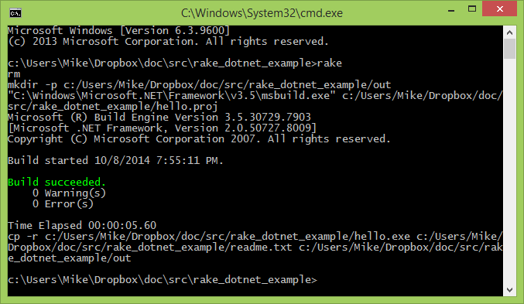The height and width of the screenshot is (304, 524).
Task: Click the 0 Error(s) line
Action: coord(63,203)
